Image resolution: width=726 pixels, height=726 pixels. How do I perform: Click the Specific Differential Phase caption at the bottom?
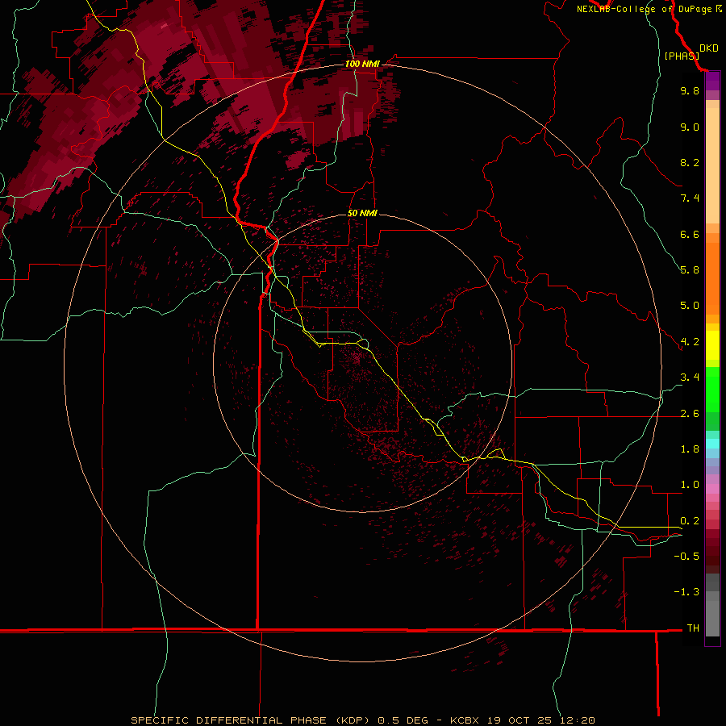362,720
